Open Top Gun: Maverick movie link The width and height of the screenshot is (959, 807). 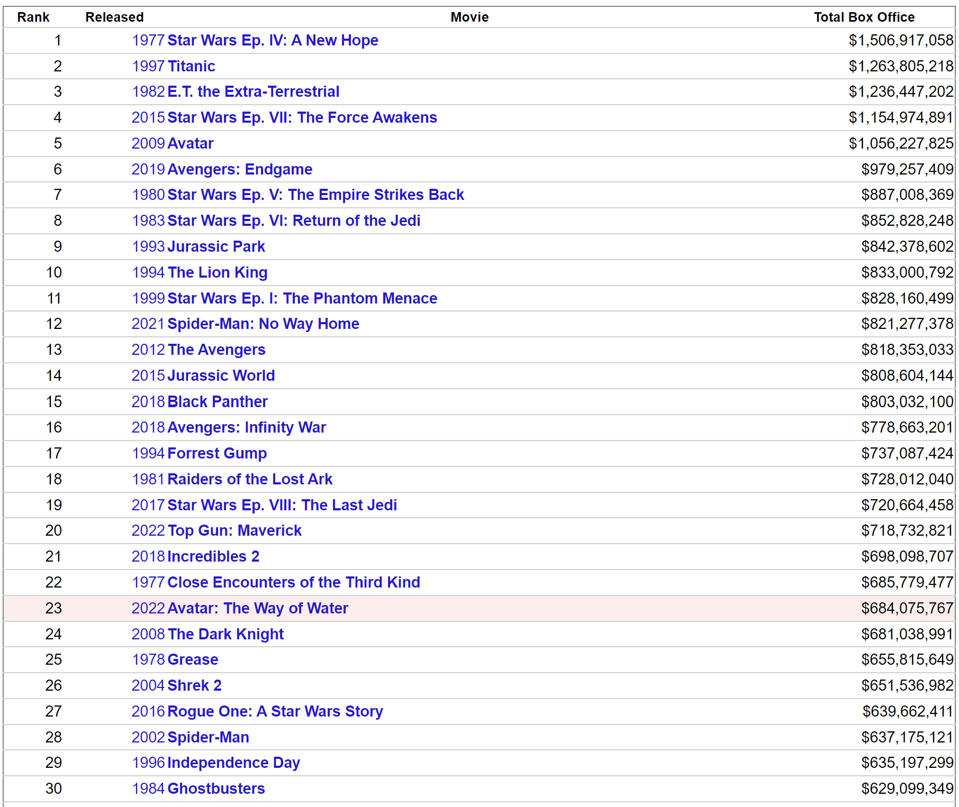(234, 530)
